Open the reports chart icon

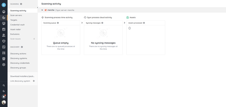(x=4, y=47)
